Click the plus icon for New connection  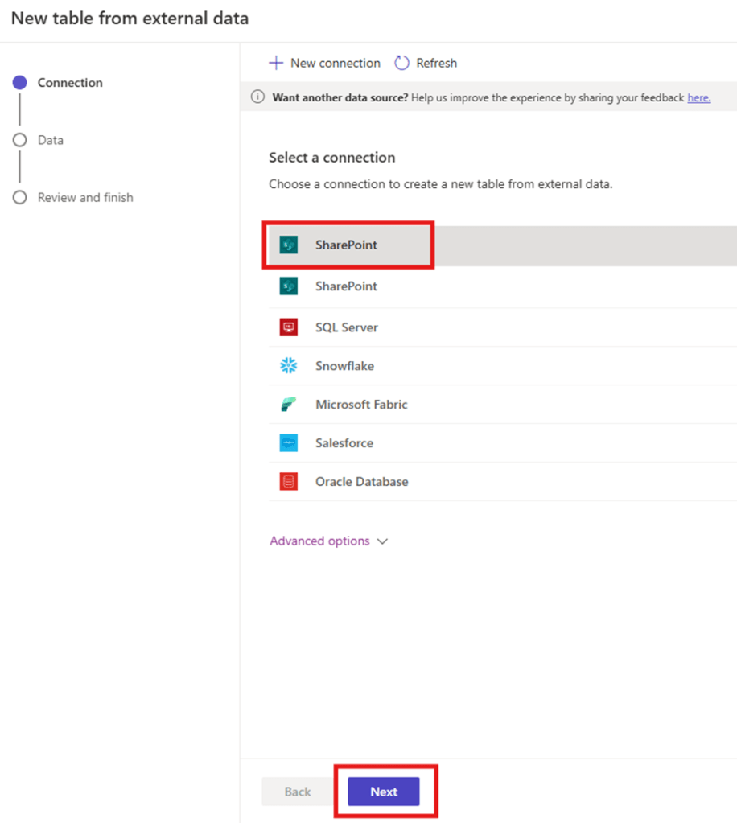pyautogui.click(x=276, y=63)
